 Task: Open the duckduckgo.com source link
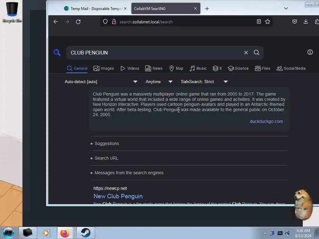(266, 121)
